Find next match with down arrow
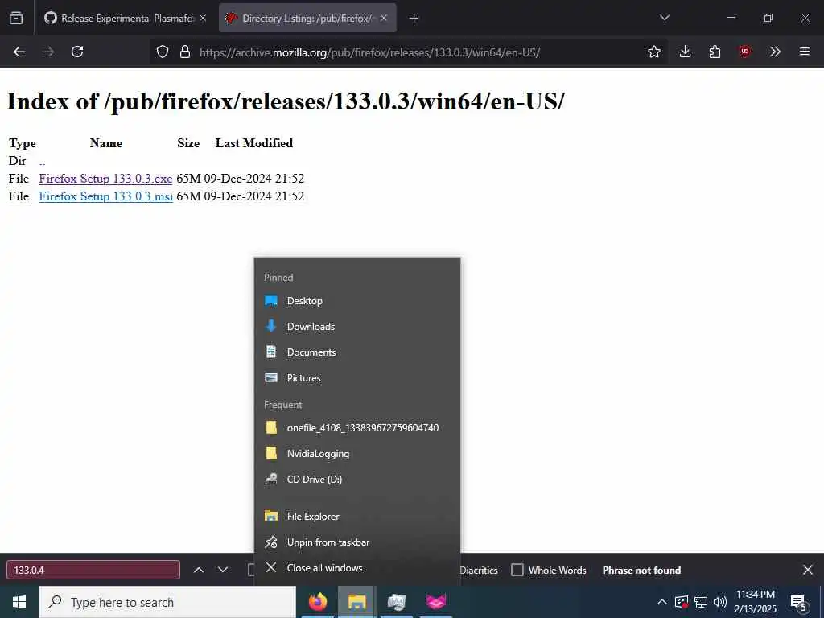This screenshot has height=618, width=824. 223,571
